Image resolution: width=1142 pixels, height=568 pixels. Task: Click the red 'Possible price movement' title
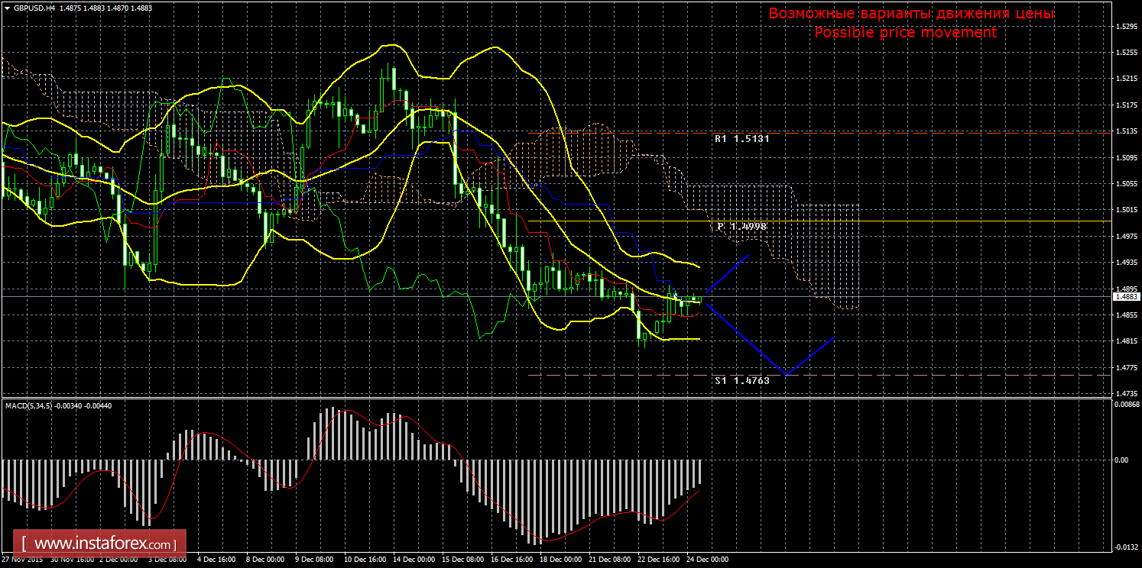905,33
